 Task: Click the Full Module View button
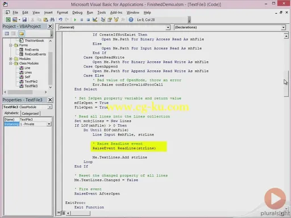click(63, 213)
